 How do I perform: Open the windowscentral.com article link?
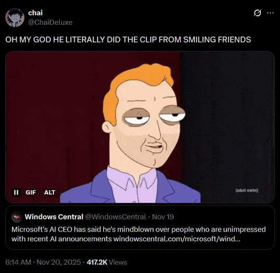pos(177,239)
